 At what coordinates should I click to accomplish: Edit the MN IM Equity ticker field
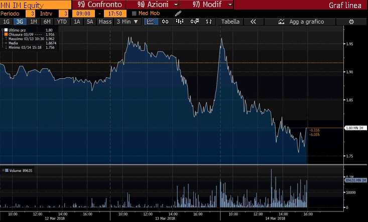[36, 5]
